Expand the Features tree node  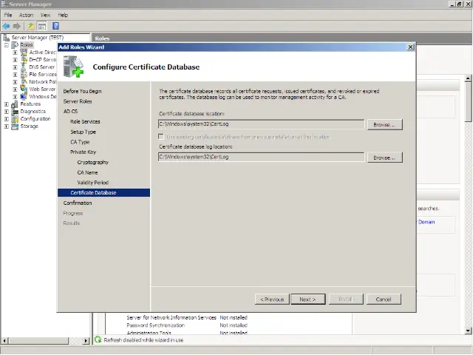(x=7, y=104)
